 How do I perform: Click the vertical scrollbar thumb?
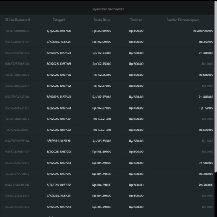coord(215,86)
